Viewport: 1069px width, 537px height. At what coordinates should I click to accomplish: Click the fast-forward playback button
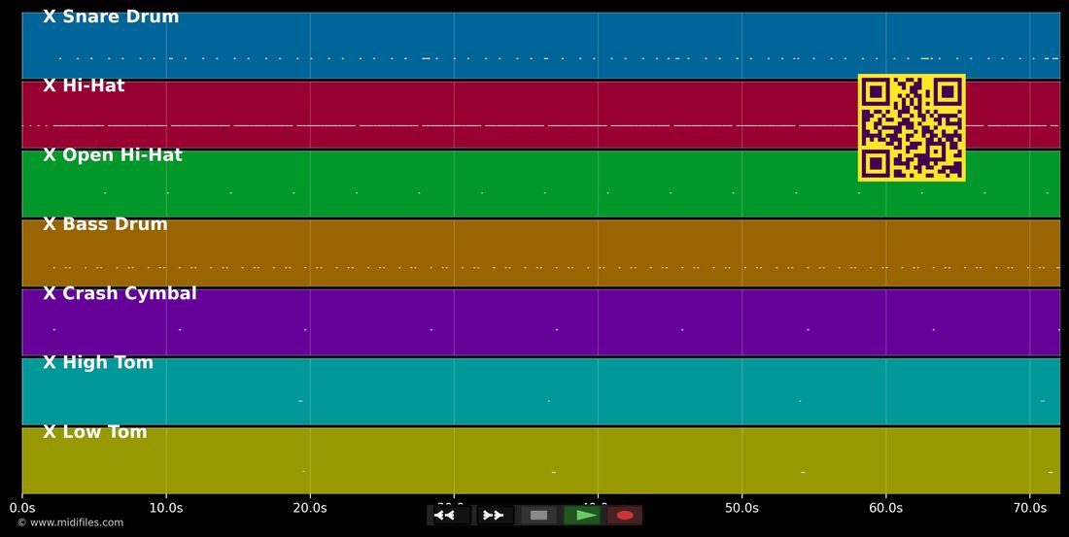click(x=495, y=516)
